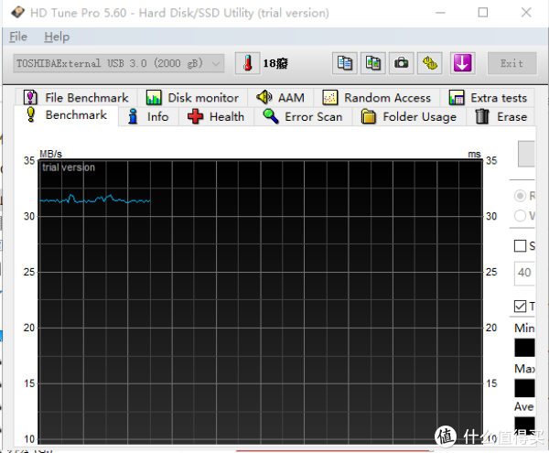
Task: Click the black Min value box
Action: coord(524,347)
